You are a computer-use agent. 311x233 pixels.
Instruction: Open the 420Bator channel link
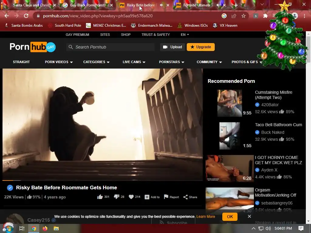pos(270,105)
